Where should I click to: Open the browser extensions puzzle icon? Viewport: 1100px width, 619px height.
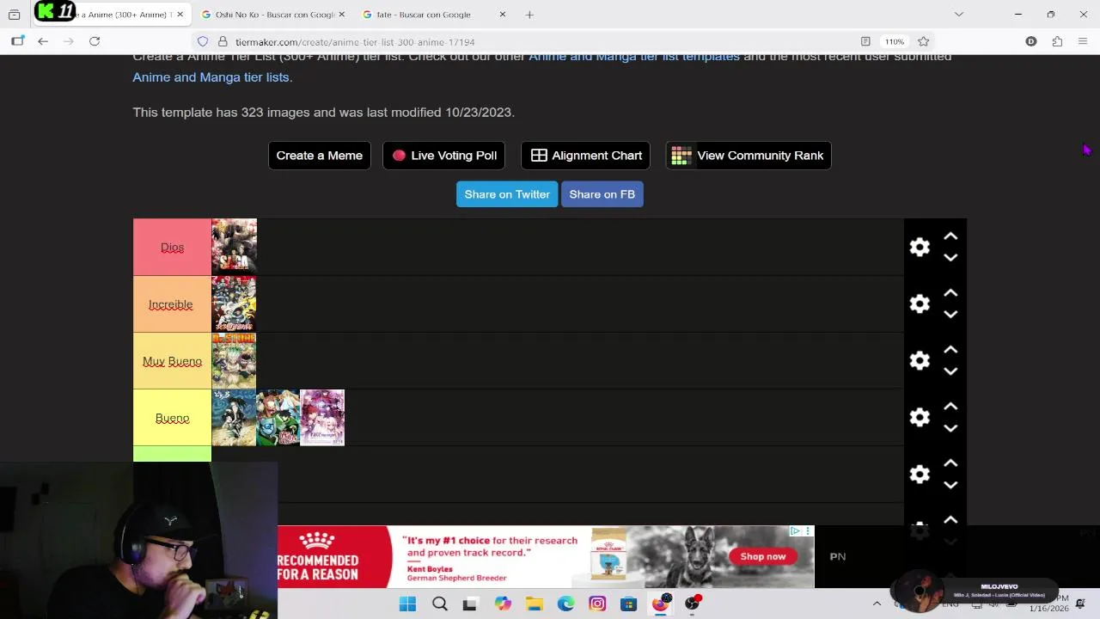point(1057,41)
